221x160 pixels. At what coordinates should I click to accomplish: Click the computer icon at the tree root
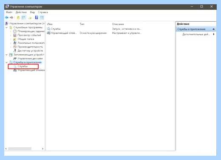[7, 23]
